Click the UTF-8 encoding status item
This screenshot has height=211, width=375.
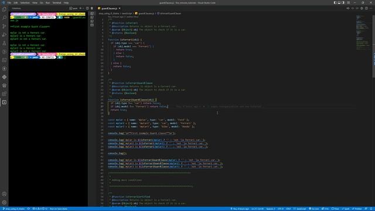coord(281,209)
